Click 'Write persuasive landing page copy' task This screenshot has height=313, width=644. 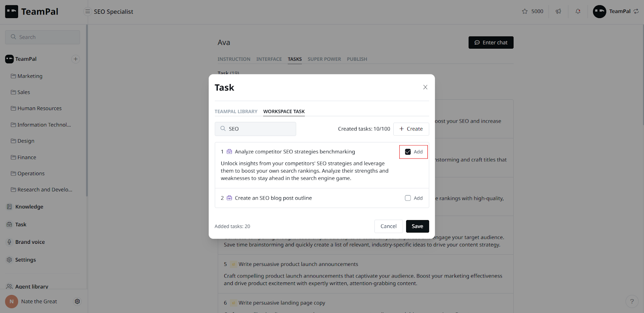pyautogui.click(x=282, y=303)
